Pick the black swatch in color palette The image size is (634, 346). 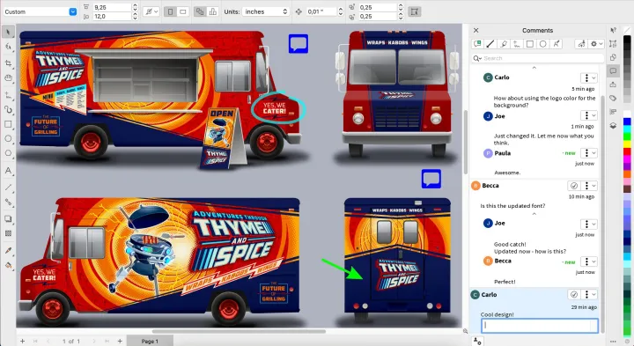coord(627,40)
